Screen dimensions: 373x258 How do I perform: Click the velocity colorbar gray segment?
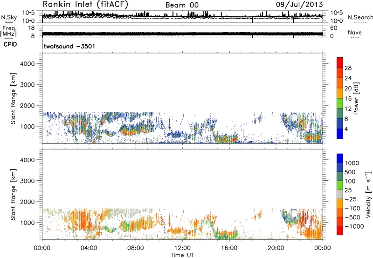point(339,194)
